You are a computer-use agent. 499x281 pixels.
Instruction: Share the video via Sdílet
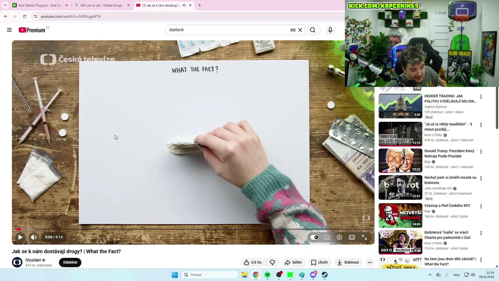[293, 262]
